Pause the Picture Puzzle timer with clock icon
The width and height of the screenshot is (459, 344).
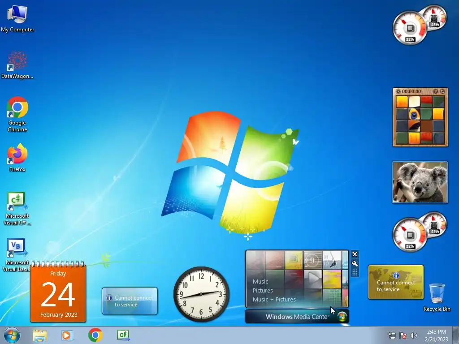(x=398, y=91)
